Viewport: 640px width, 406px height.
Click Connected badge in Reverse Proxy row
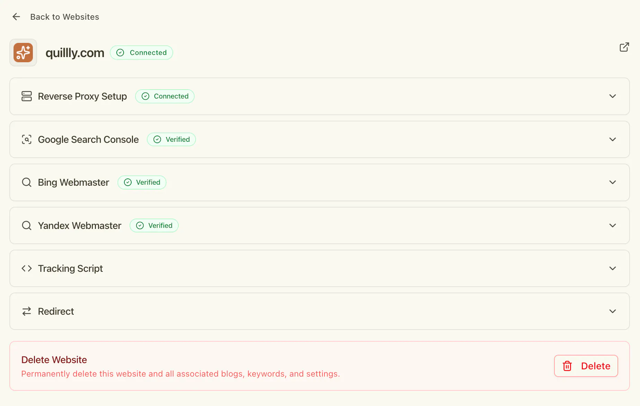click(165, 96)
